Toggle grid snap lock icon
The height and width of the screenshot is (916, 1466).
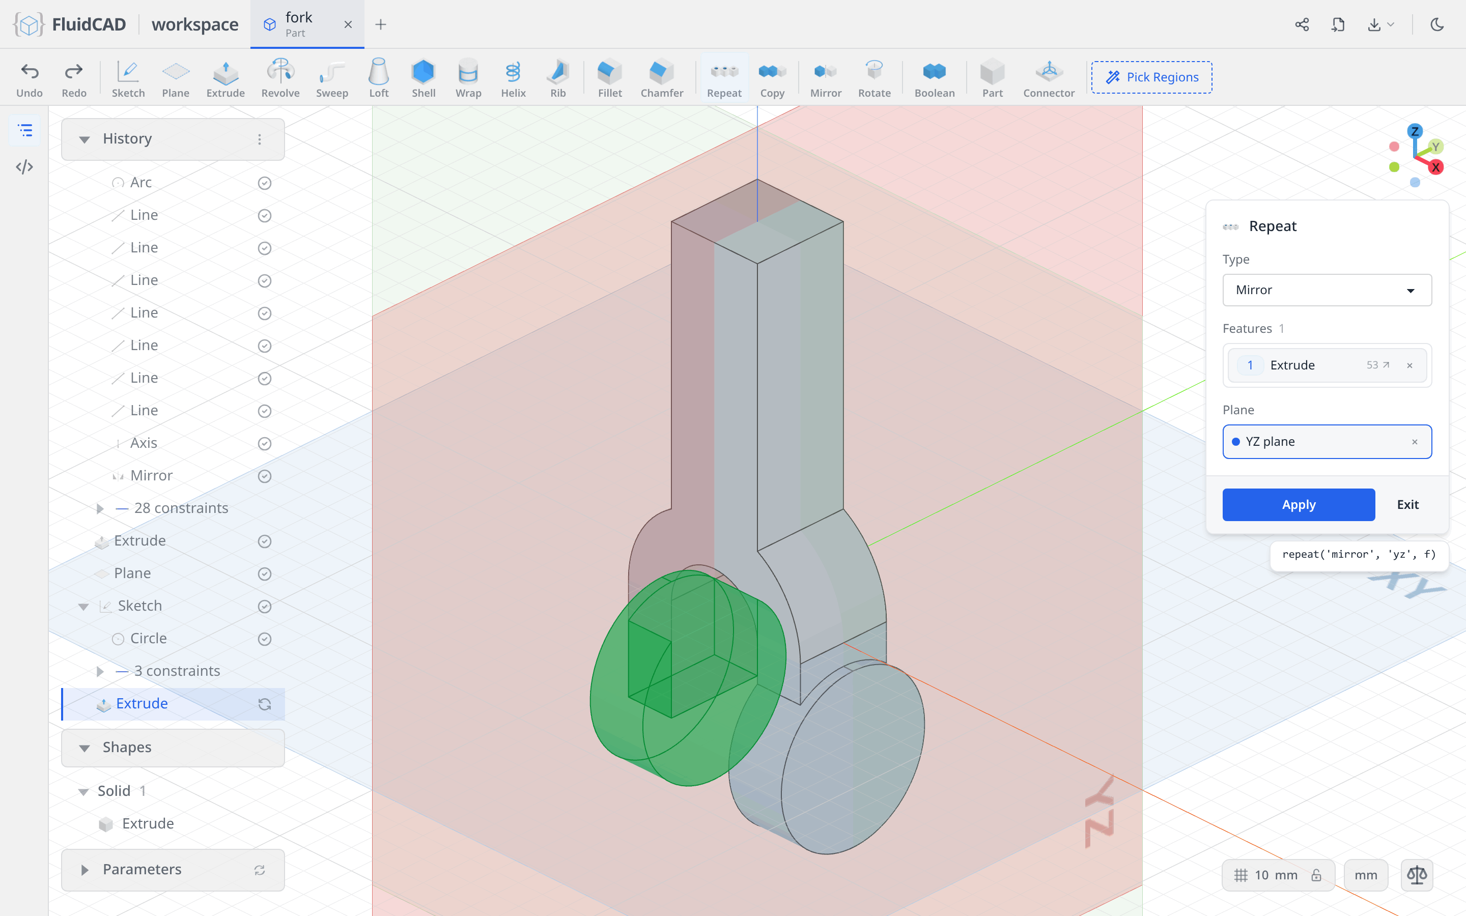click(1316, 875)
